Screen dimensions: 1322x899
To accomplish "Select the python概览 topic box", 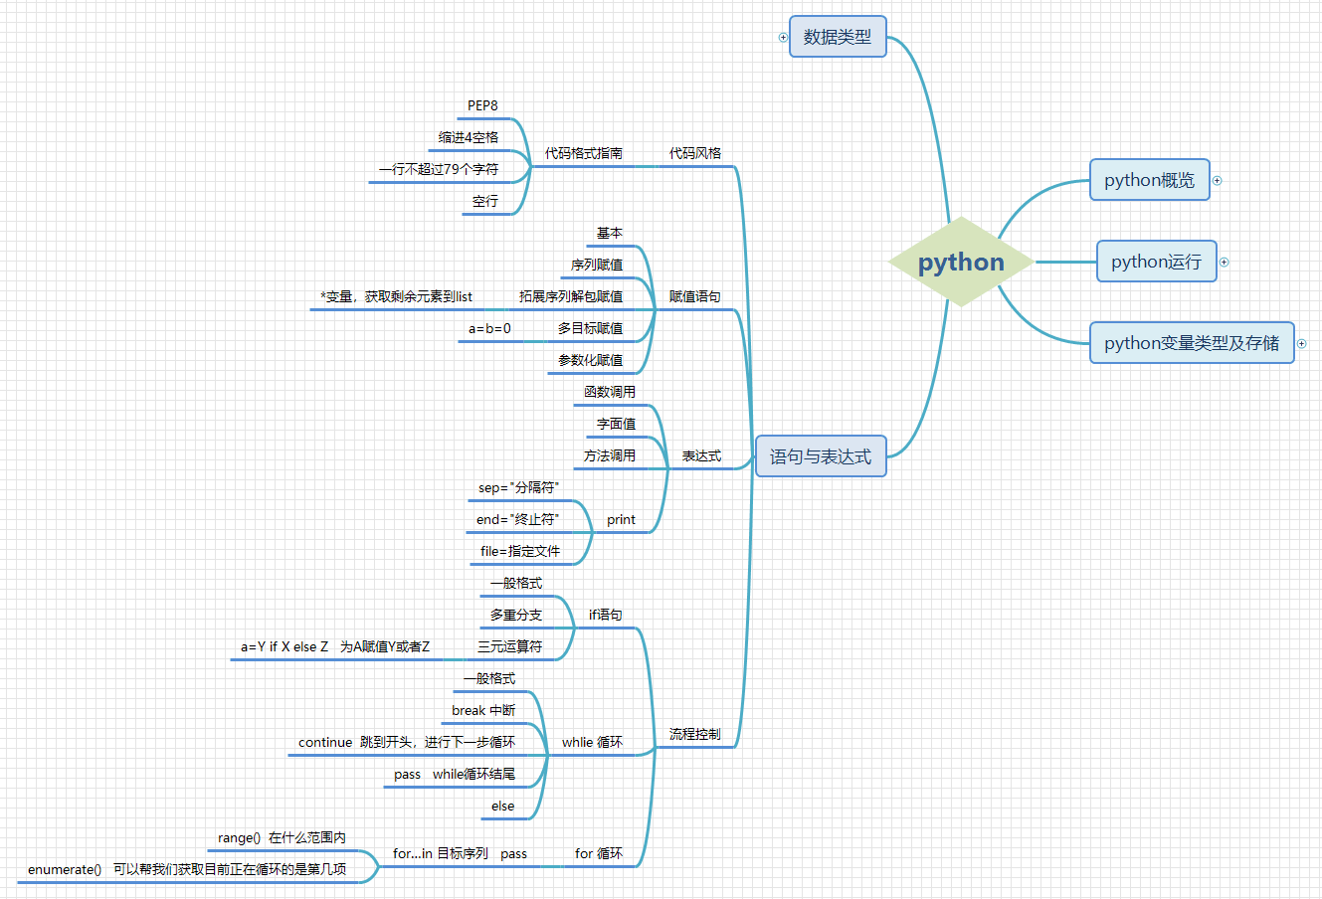I will pos(1150,180).
